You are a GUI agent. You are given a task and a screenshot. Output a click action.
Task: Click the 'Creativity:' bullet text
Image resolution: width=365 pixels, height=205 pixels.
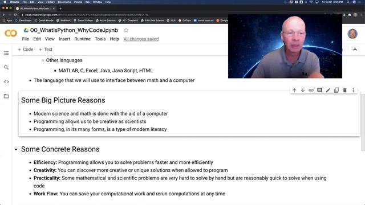(x=45, y=170)
